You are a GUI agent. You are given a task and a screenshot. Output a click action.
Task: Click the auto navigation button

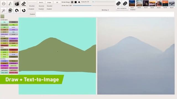coord(122,8)
